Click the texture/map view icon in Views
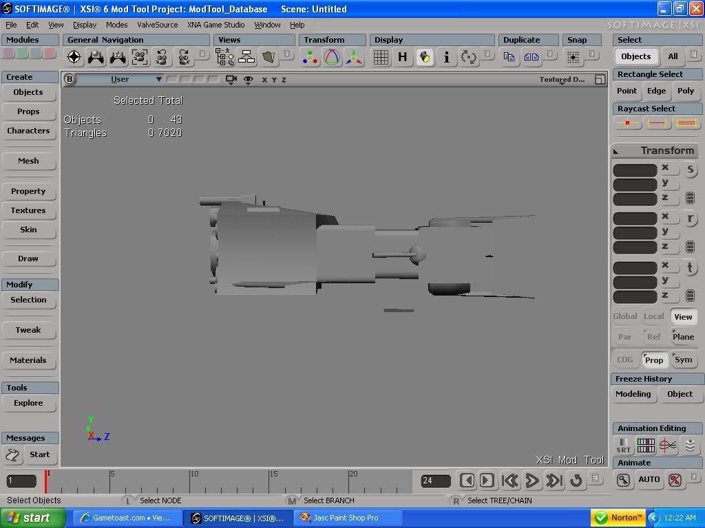This screenshot has width=705, height=528. pyautogui.click(x=269, y=57)
